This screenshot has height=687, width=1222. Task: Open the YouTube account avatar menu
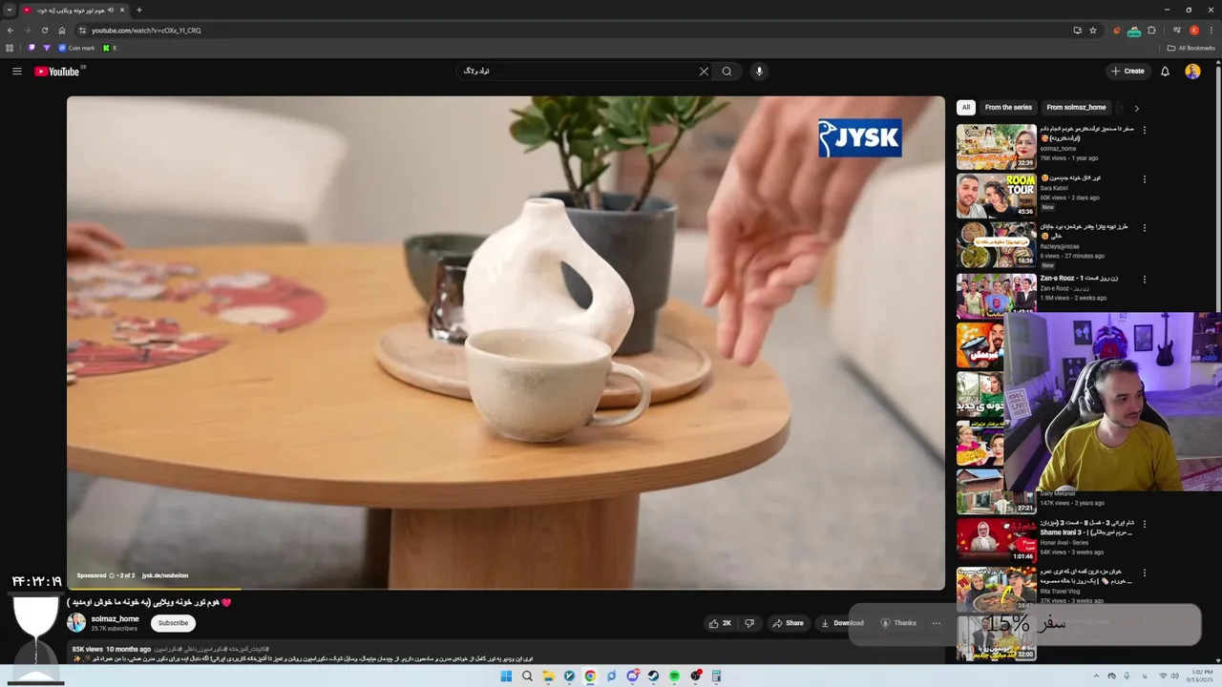[x=1192, y=72]
